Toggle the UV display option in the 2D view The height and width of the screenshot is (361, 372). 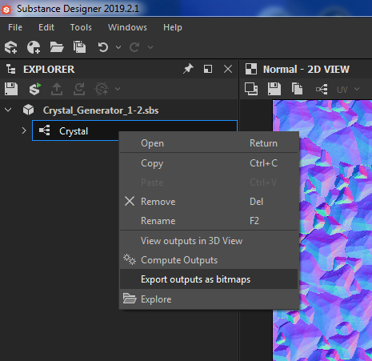pos(342,90)
